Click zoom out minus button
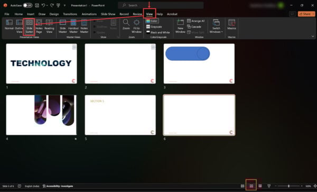This screenshot has width=317, height=192. pos(276,186)
